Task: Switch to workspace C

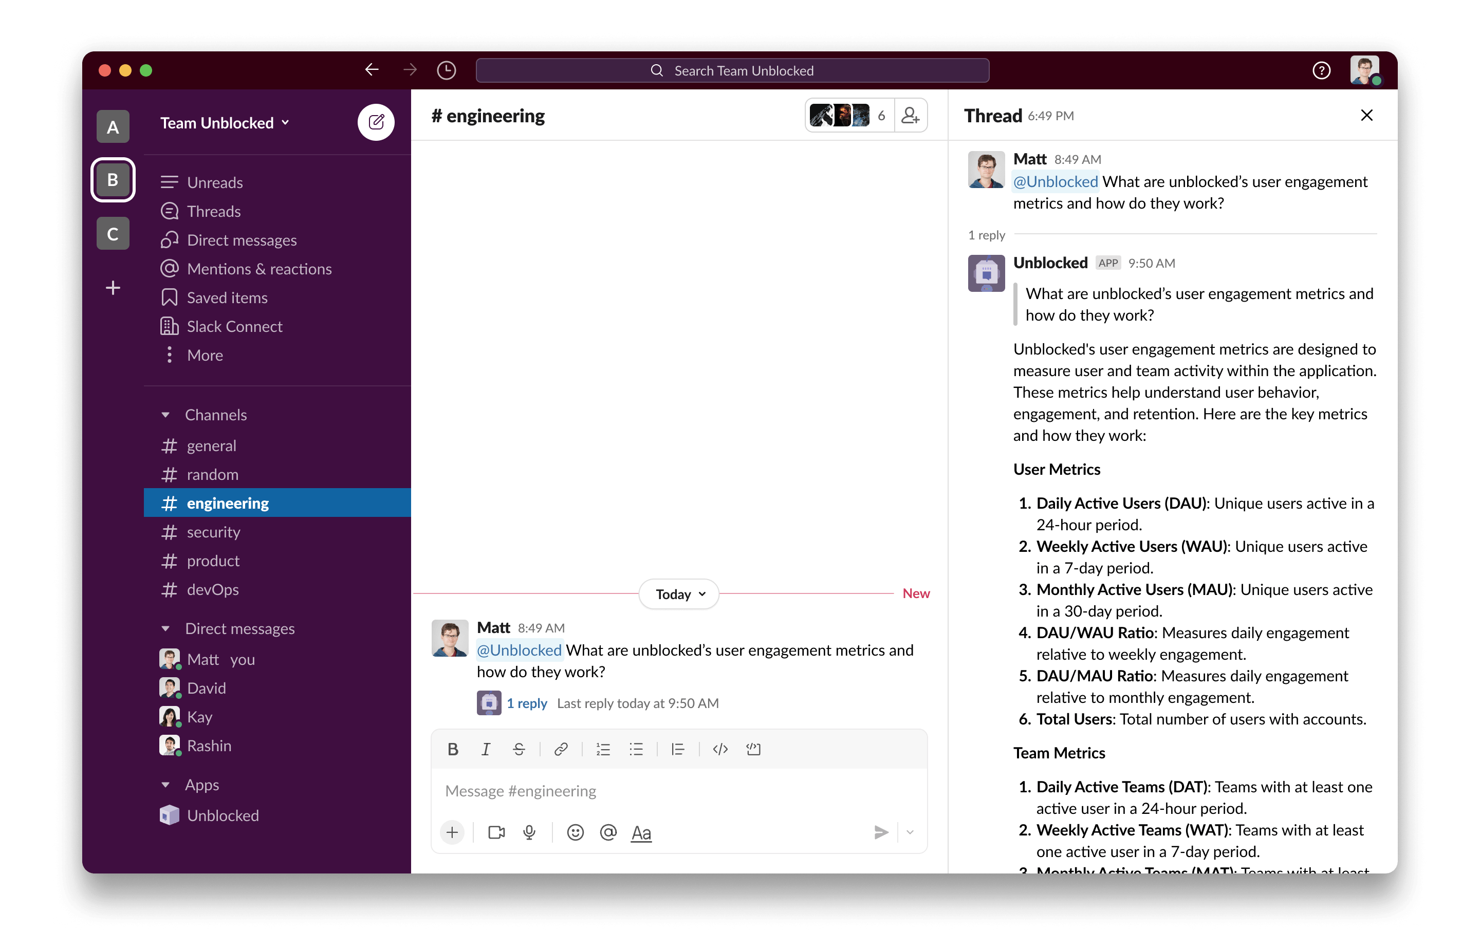Action: pos(113,234)
